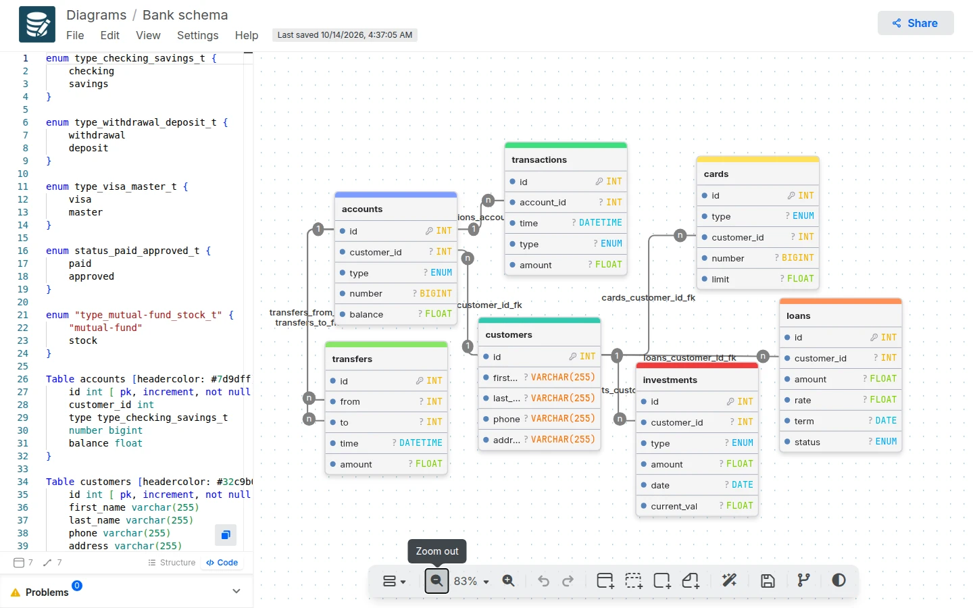This screenshot has width=973, height=608.
Task: Click the Share button
Action: coord(916,23)
